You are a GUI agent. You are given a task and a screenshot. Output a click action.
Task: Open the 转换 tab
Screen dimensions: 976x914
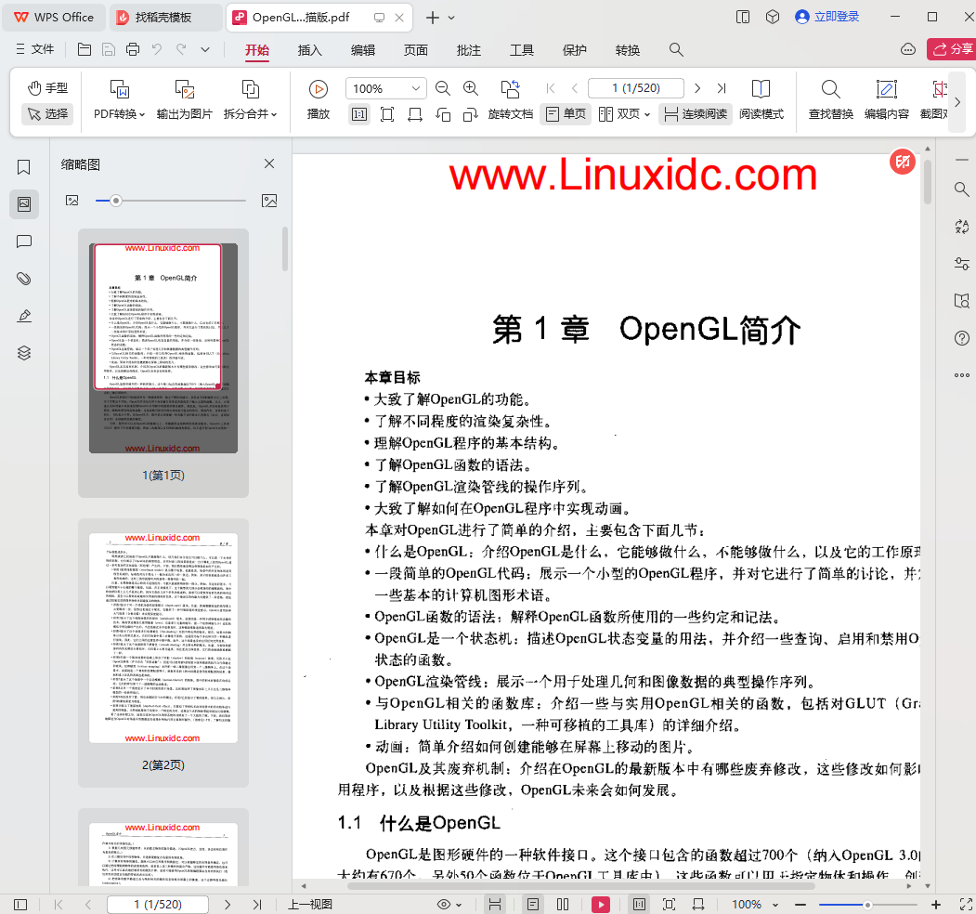(x=628, y=50)
